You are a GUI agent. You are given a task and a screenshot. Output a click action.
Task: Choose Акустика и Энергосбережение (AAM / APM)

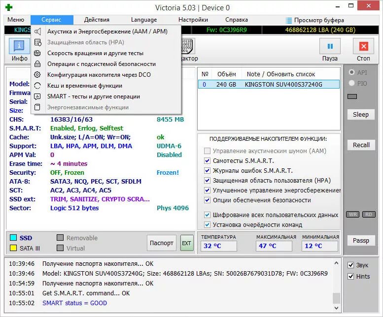pyautogui.click(x=106, y=32)
